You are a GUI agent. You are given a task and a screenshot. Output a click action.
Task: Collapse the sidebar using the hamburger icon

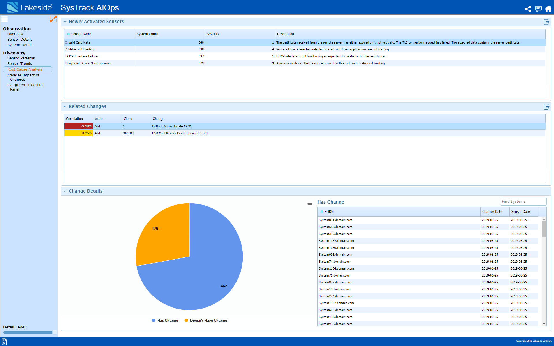coord(4,19)
